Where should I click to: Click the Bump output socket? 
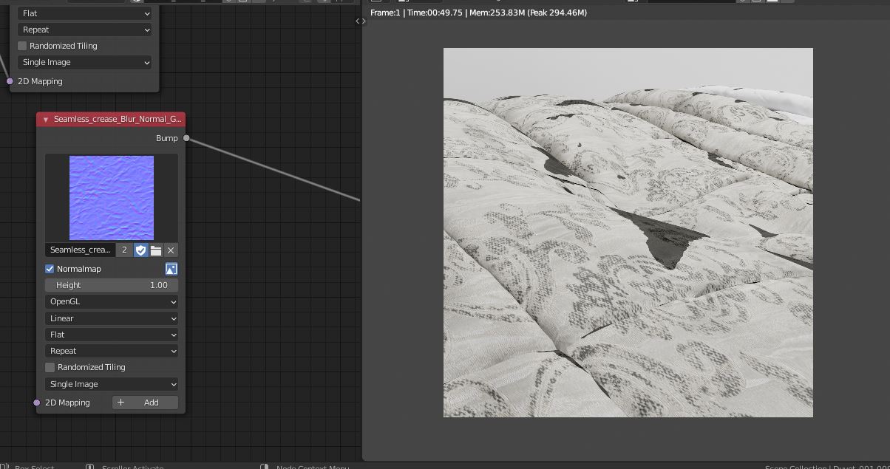pos(186,138)
